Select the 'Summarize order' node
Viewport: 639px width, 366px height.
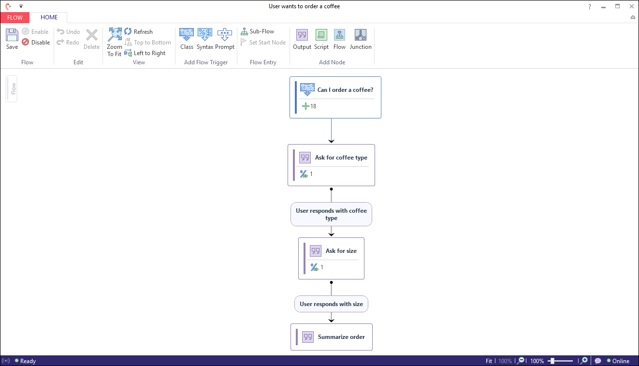click(332, 337)
